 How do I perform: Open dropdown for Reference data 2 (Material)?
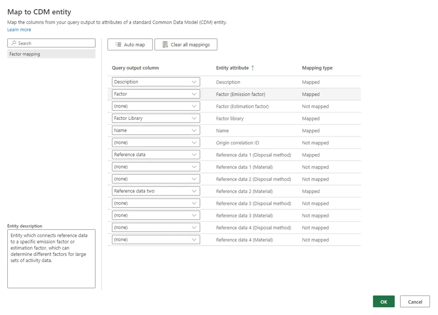point(156,191)
